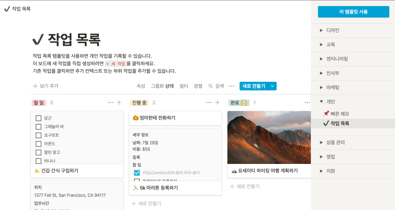The width and height of the screenshot is (395, 210).
Task: Click the 비용: $55 text
Action: 141,149
